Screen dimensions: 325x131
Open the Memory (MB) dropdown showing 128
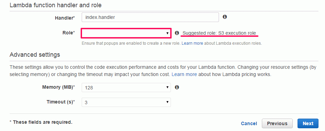pos(126,87)
